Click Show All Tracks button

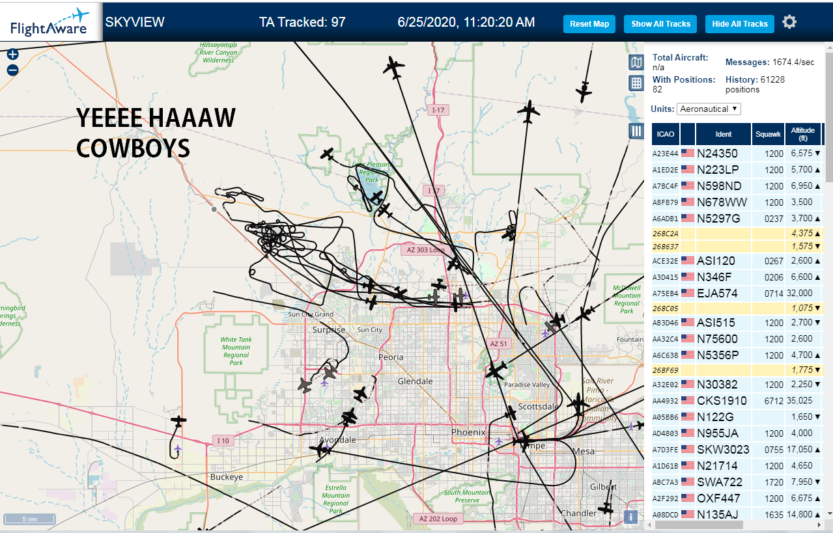coord(660,24)
